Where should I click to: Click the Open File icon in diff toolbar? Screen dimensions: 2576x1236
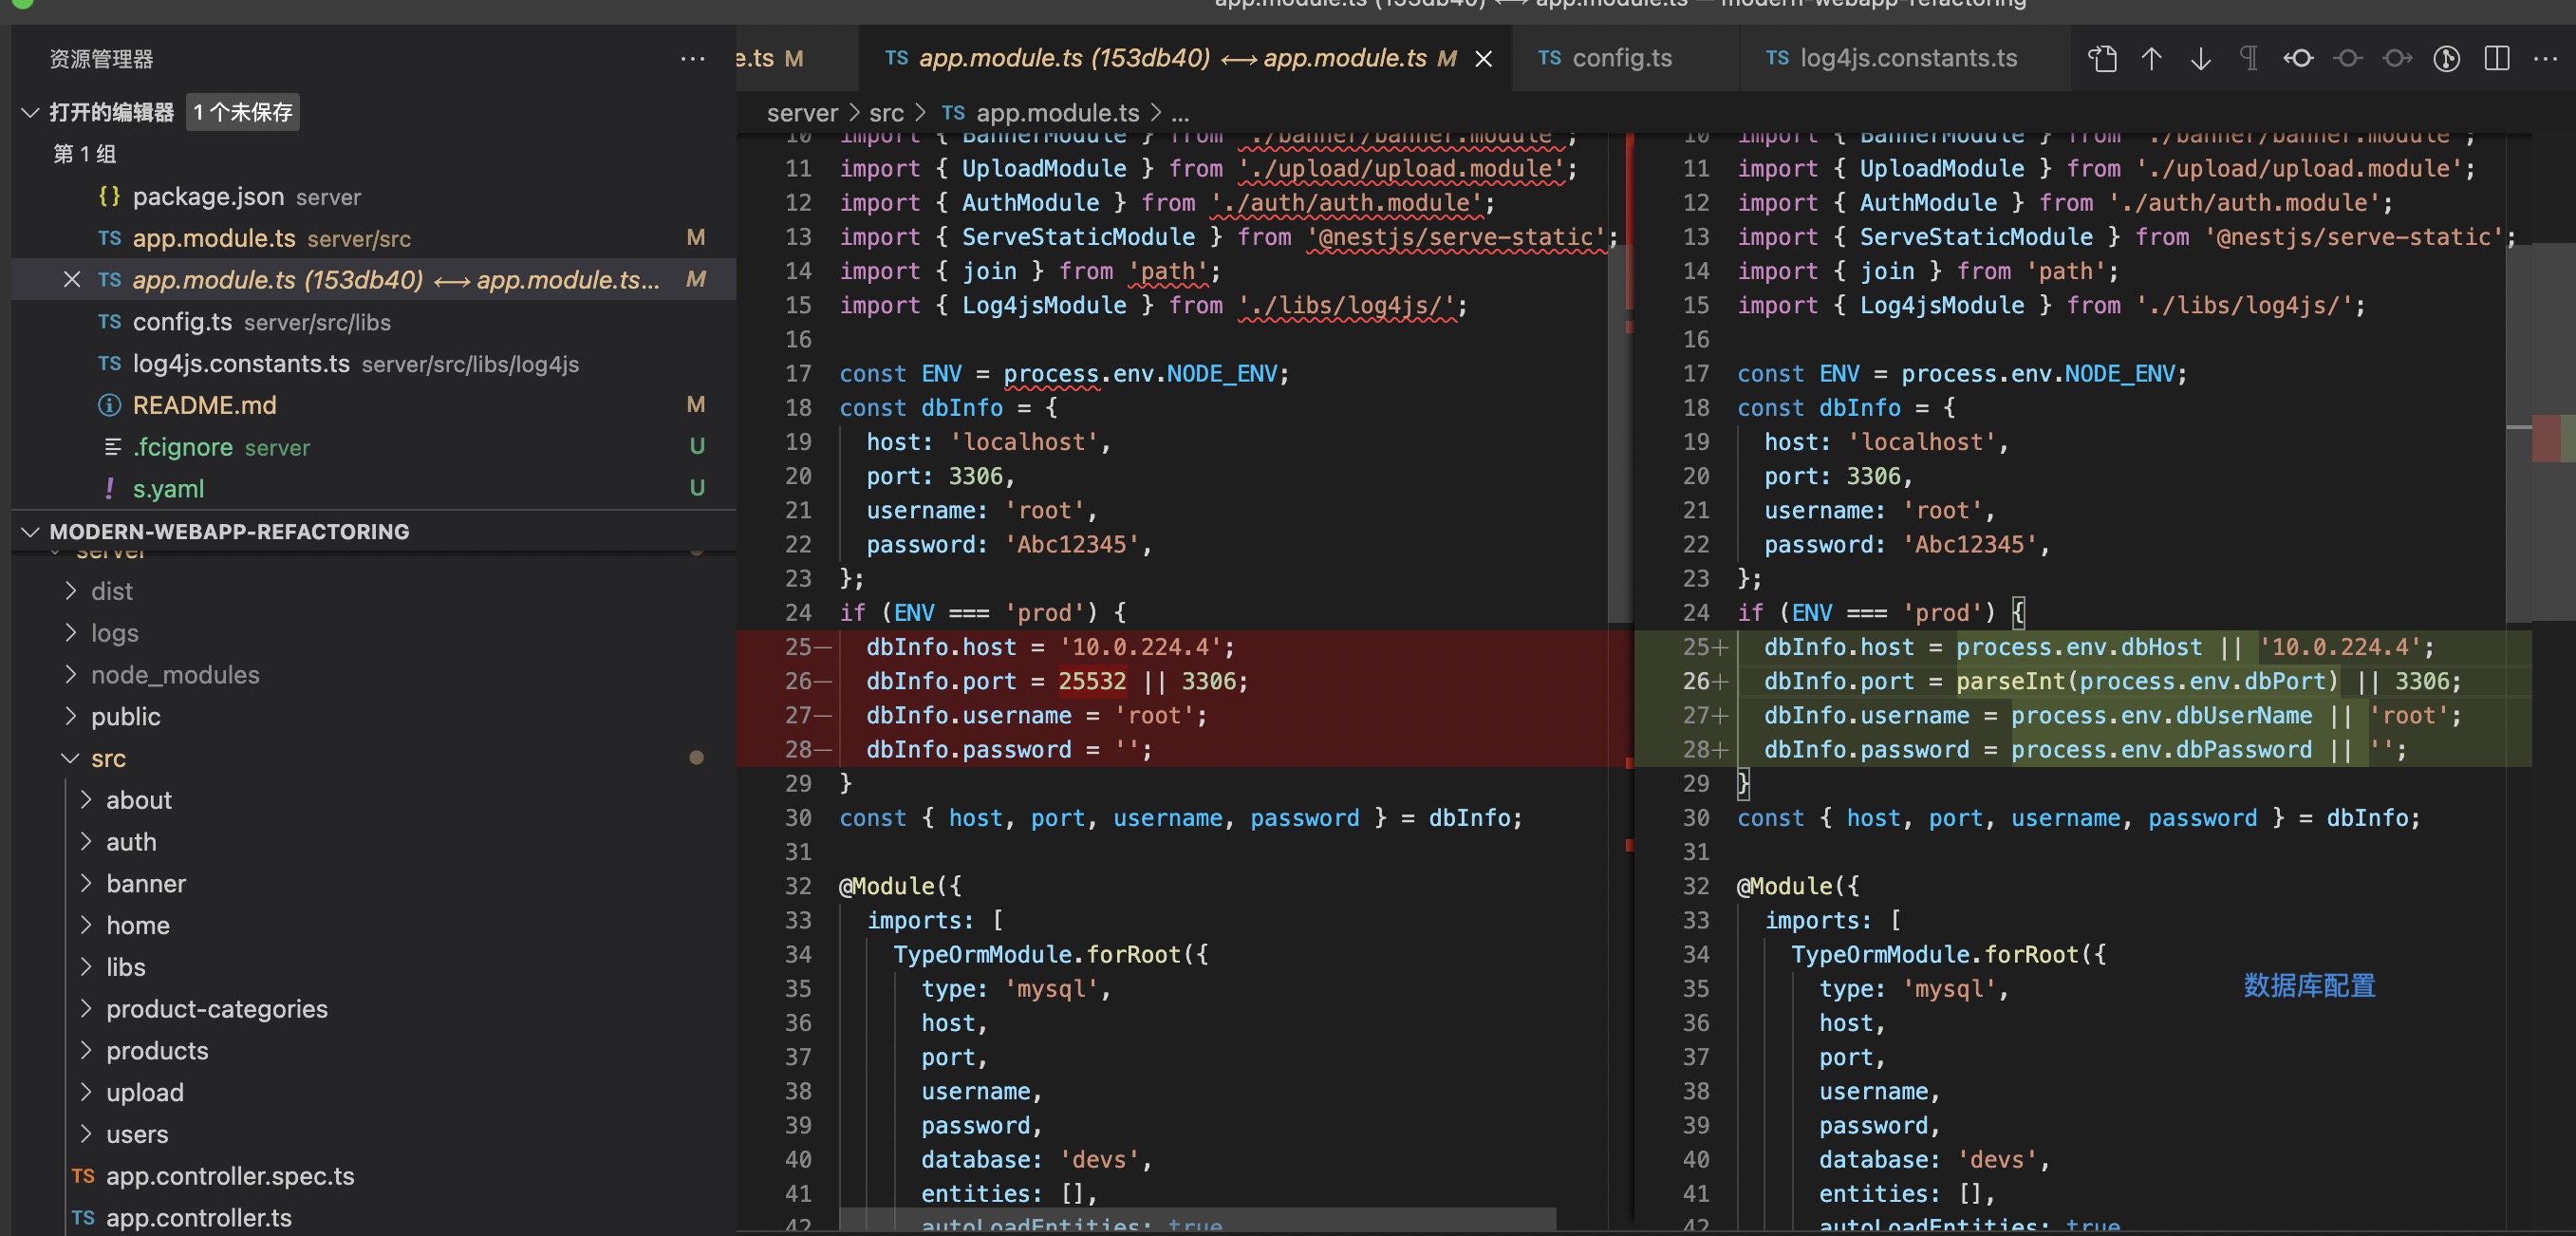coord(2102,59)
